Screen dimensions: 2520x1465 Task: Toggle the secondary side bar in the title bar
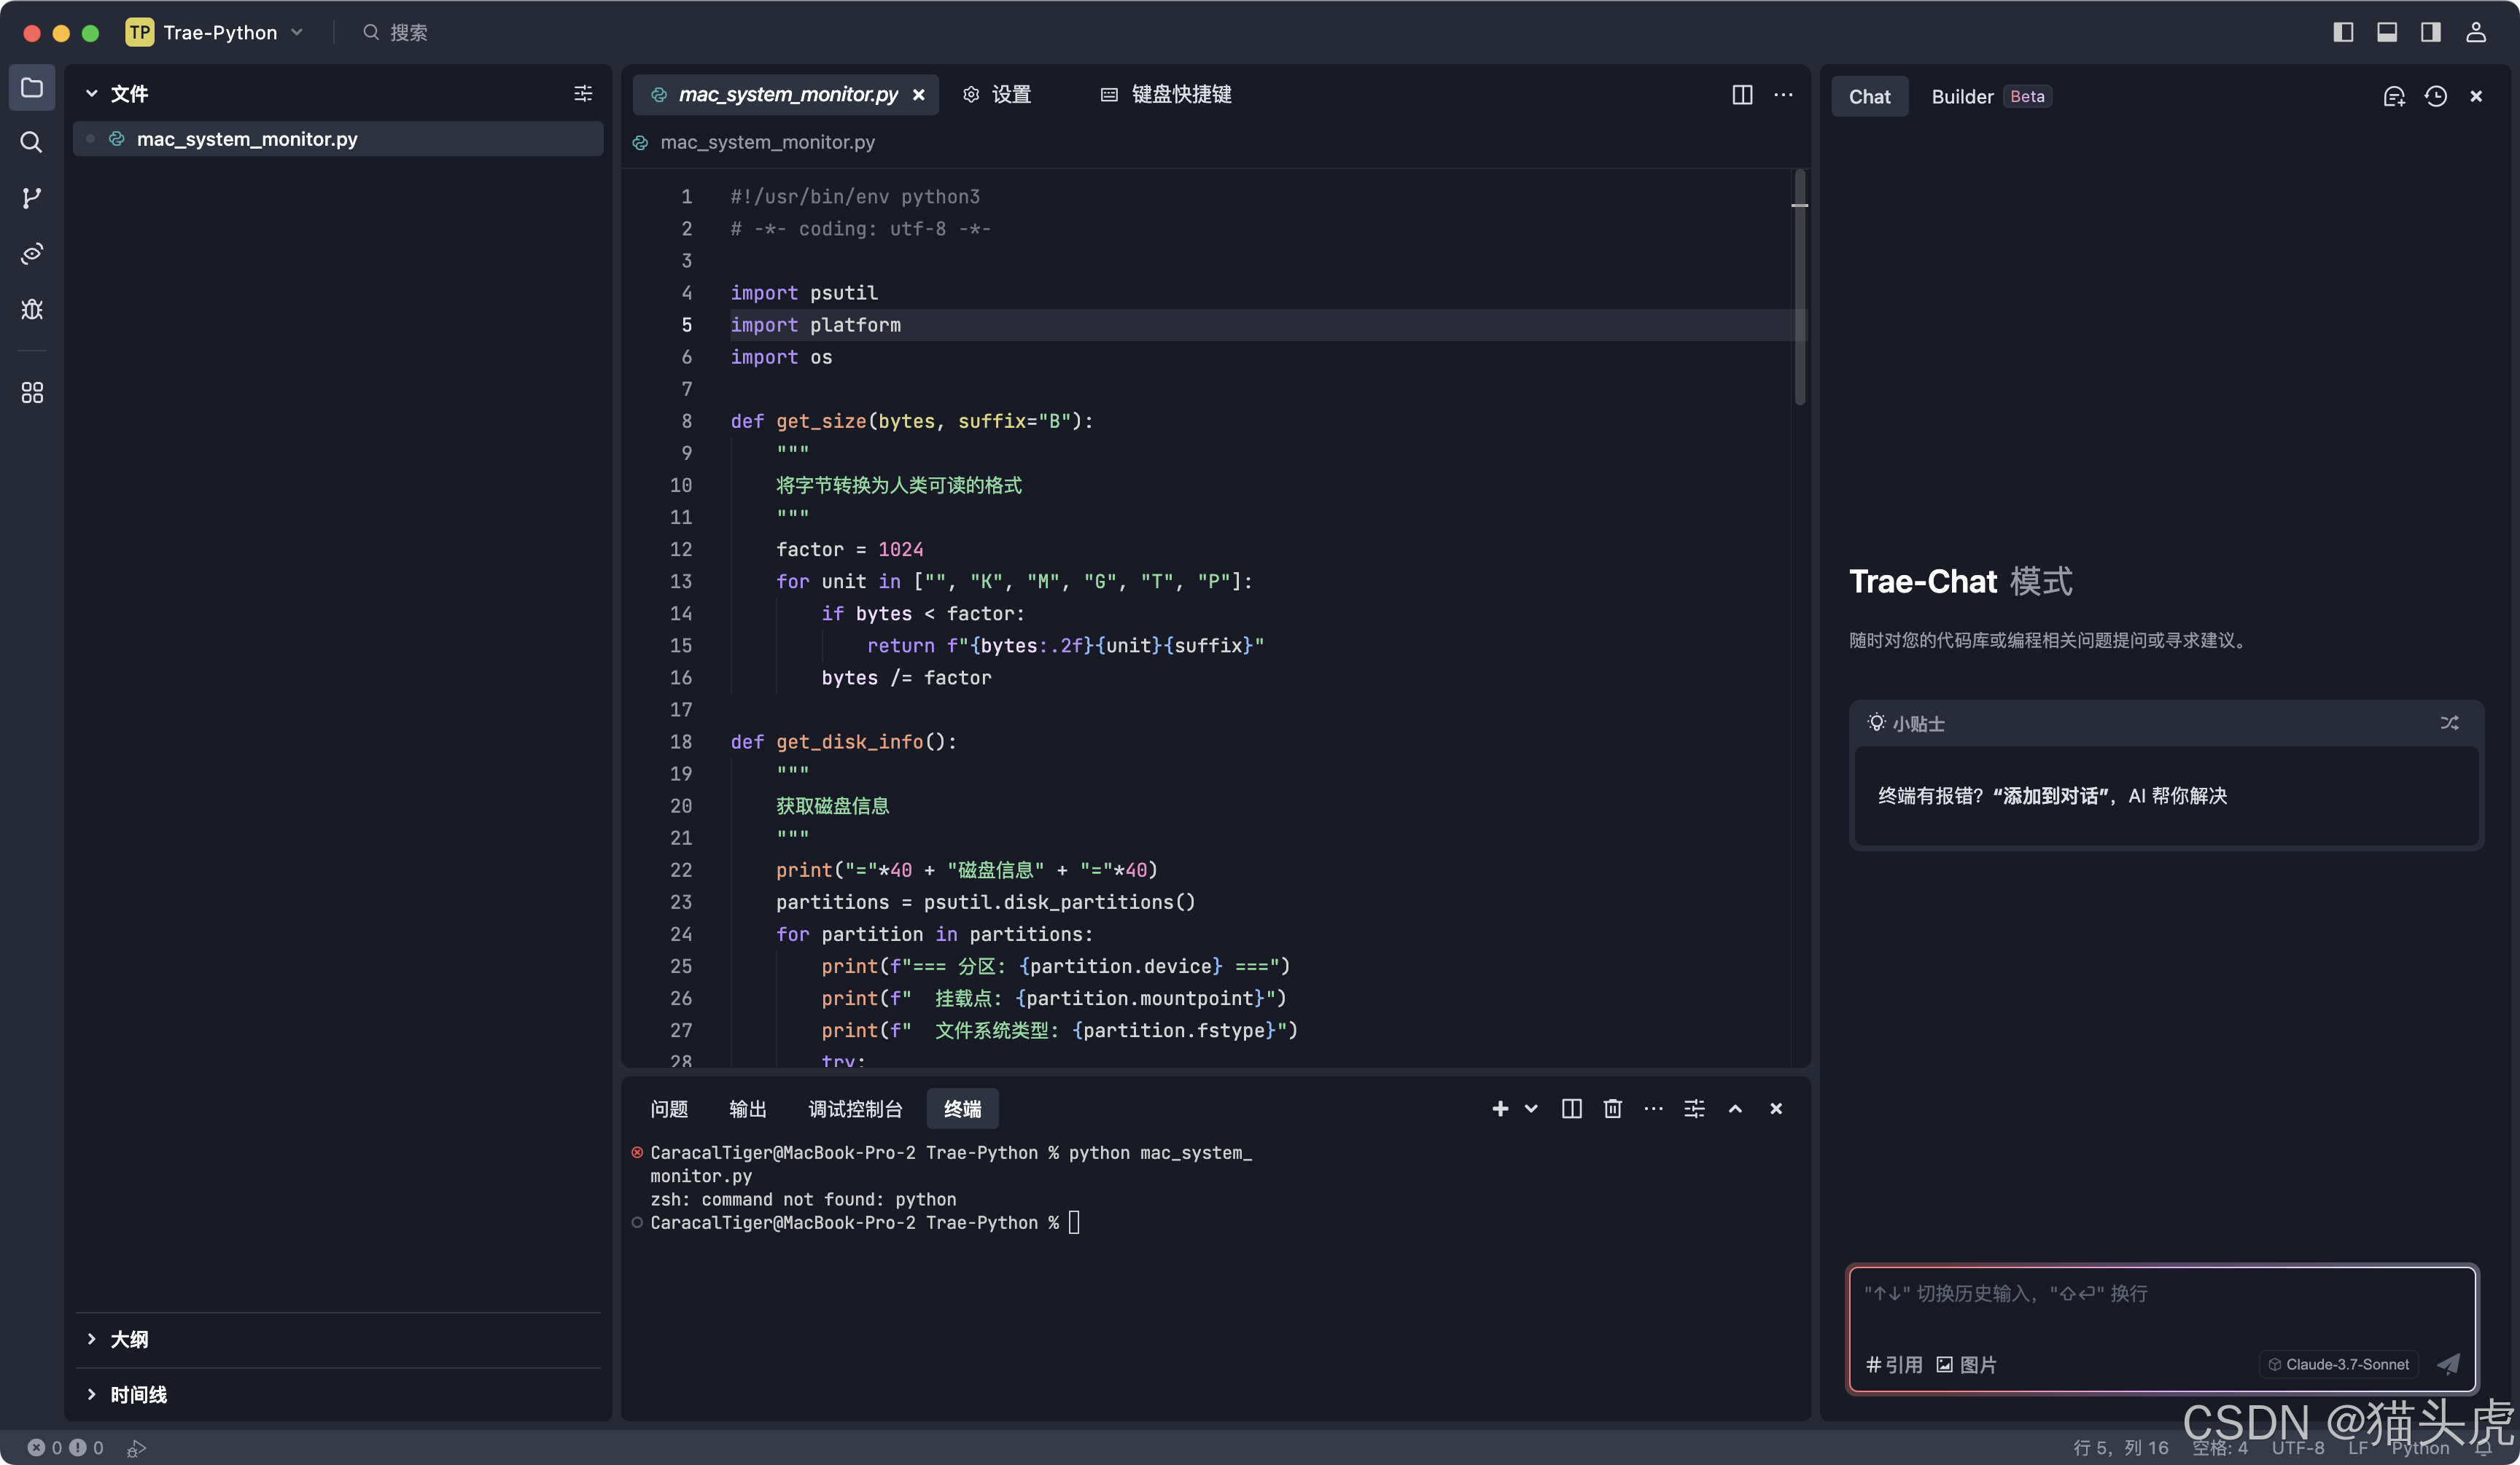[2430, 31]
